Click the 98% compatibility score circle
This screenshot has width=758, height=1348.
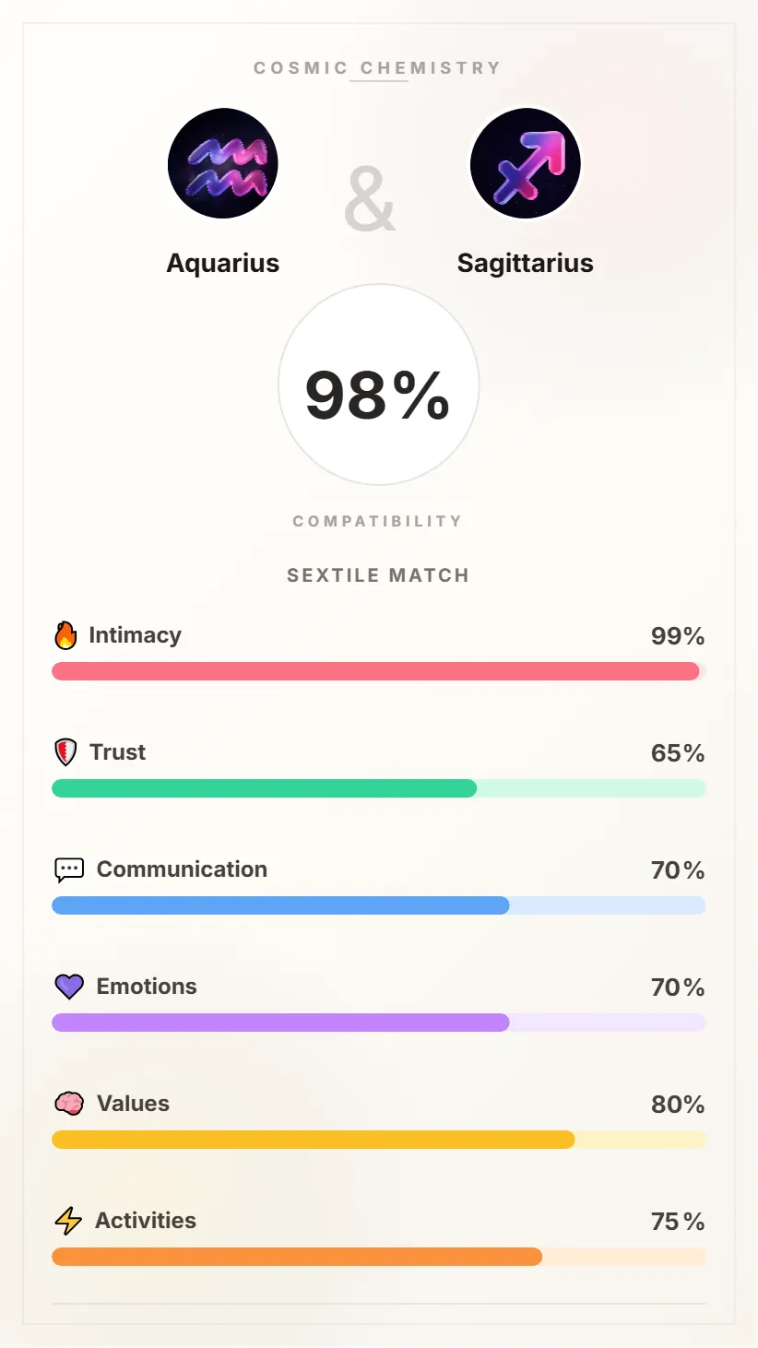(x=378, y=385)
